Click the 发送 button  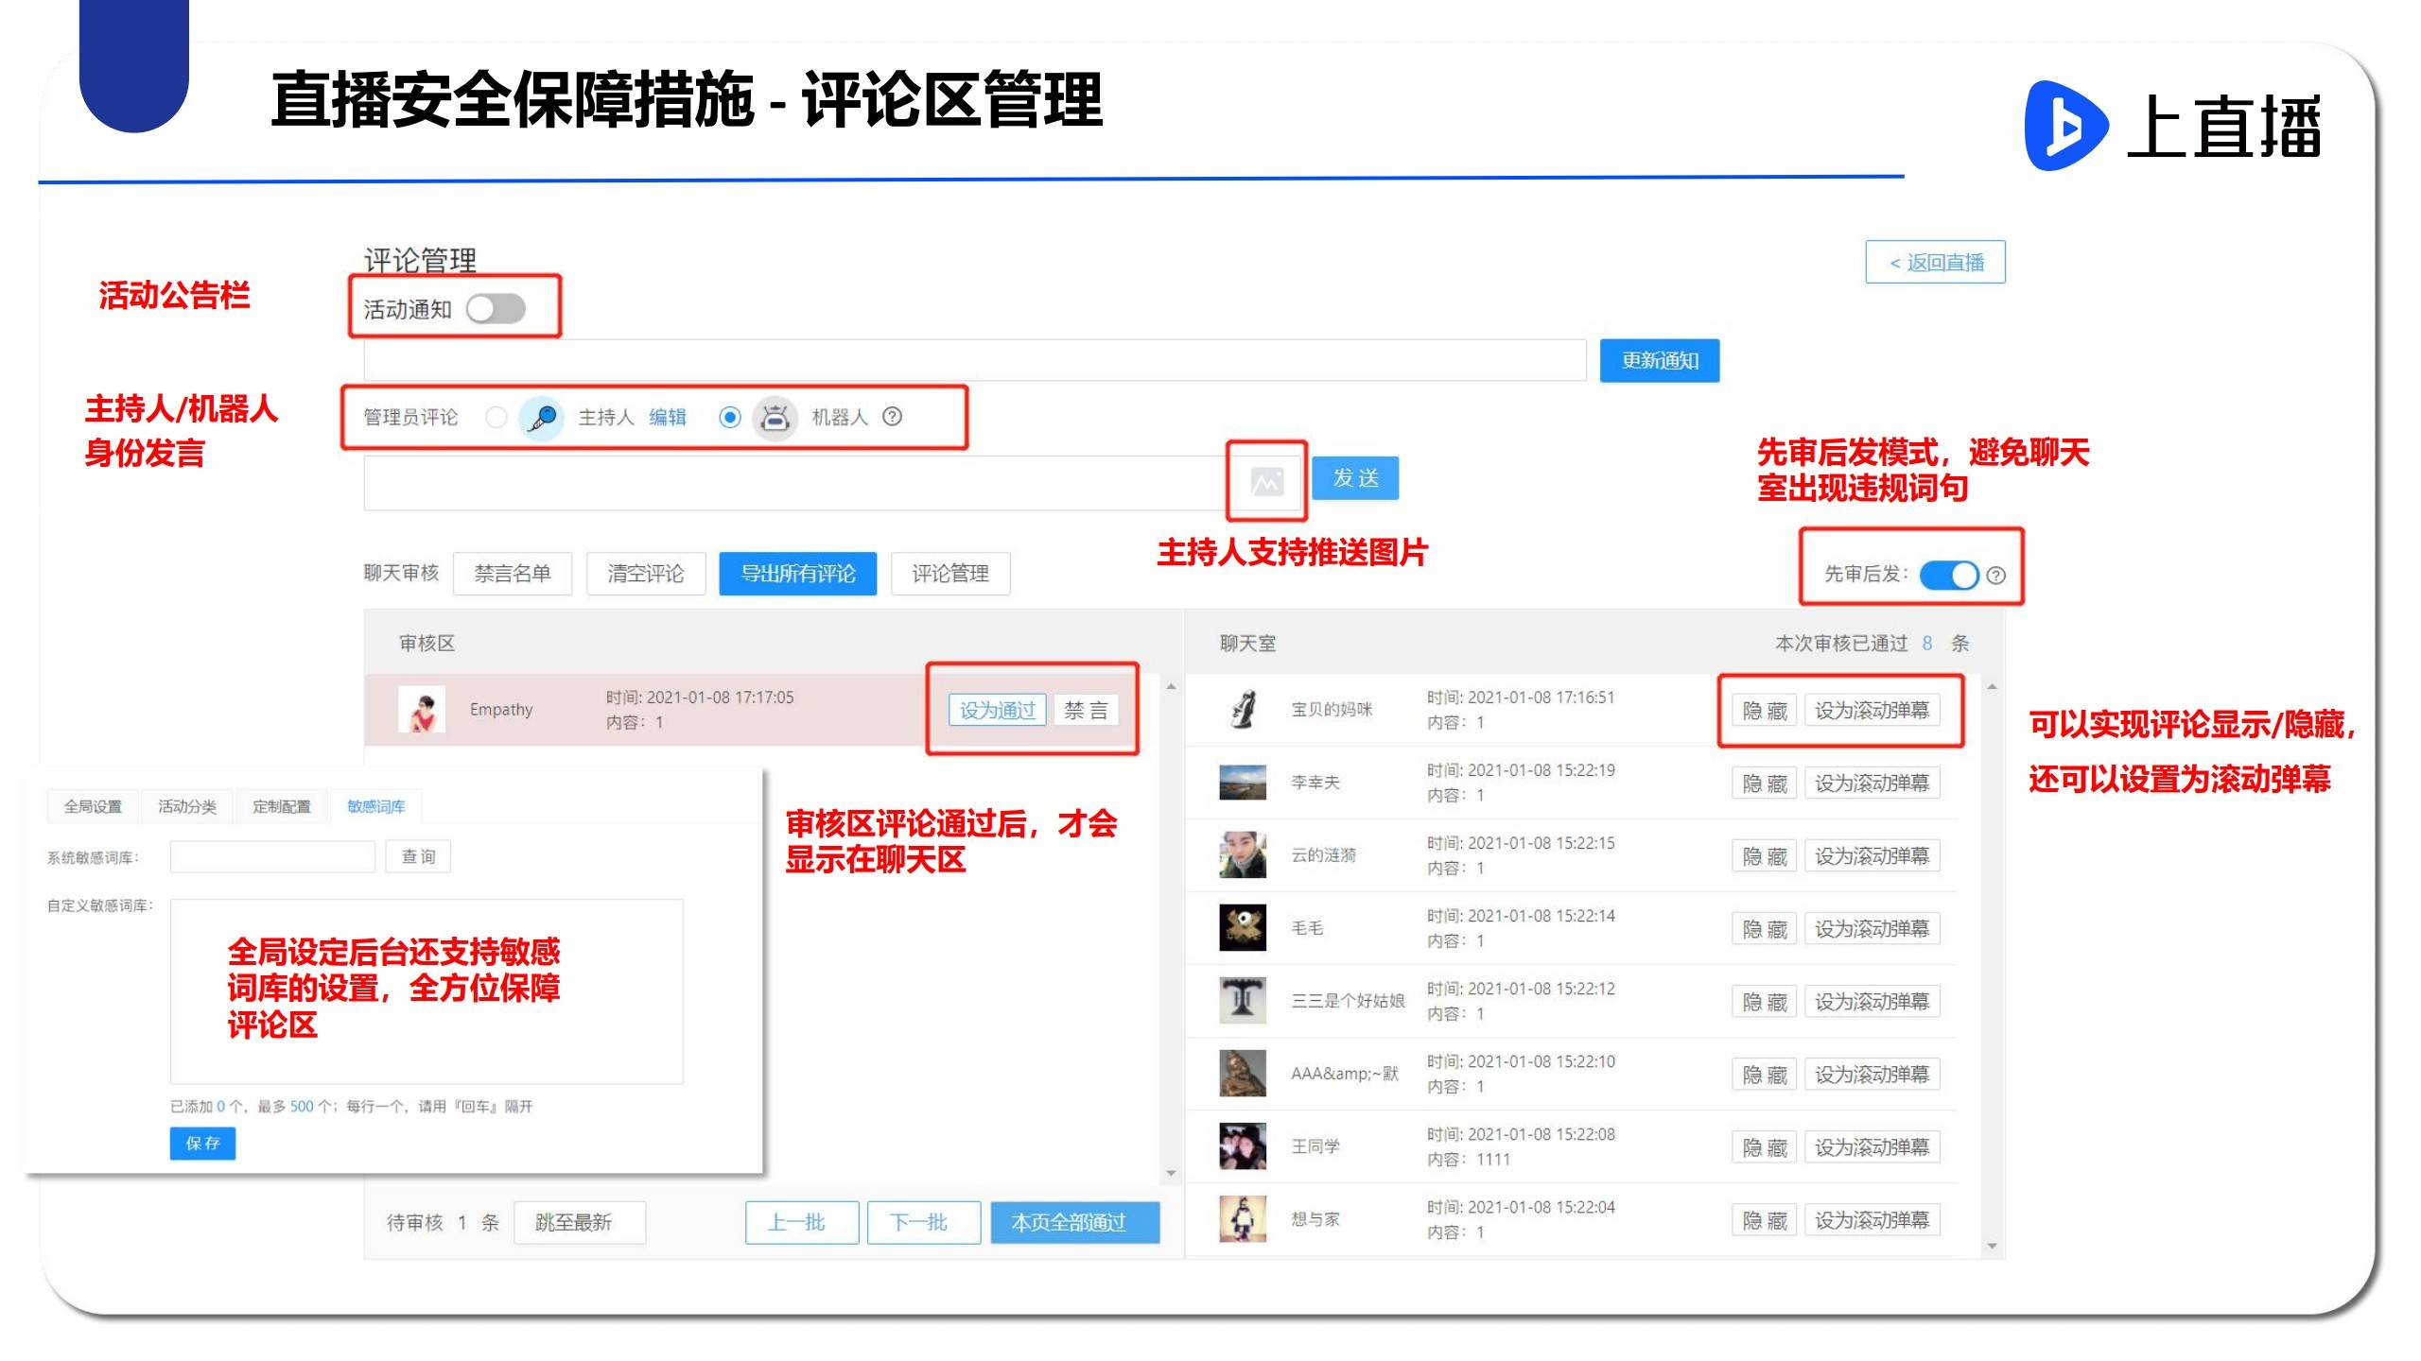click(1355, 478)
